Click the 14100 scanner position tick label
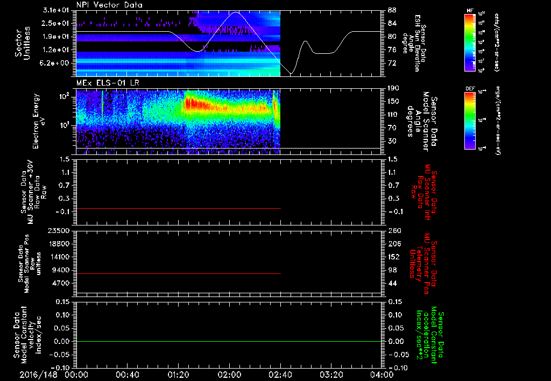 click(59, 257)
